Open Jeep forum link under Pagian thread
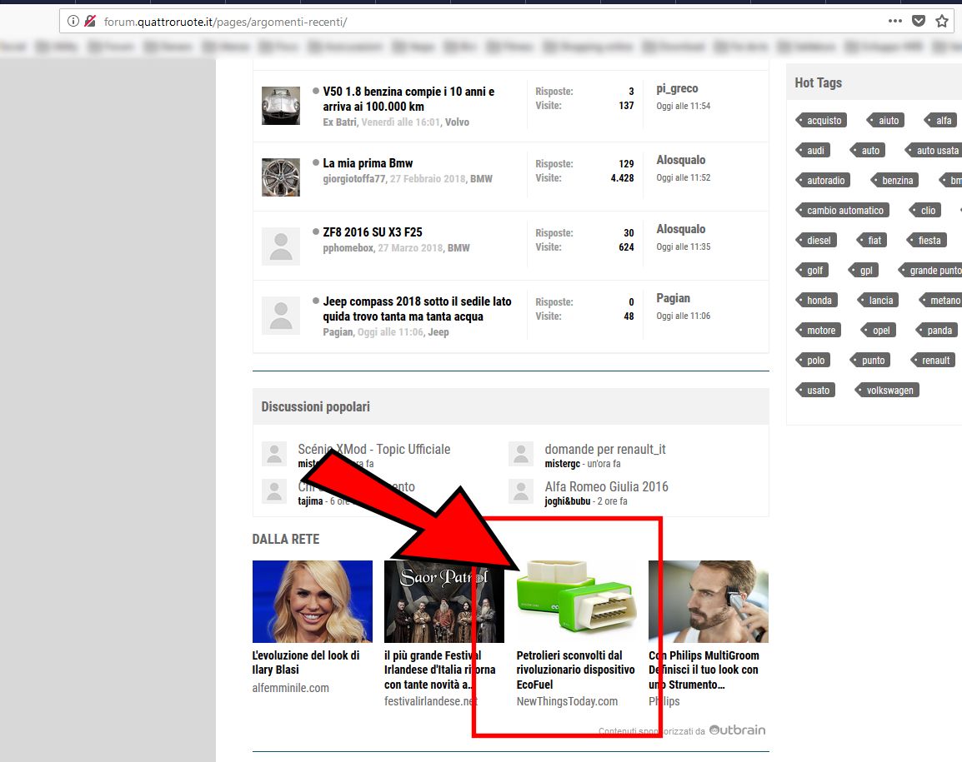This screenshot has height=762, width=962. (x=438, y=332)
